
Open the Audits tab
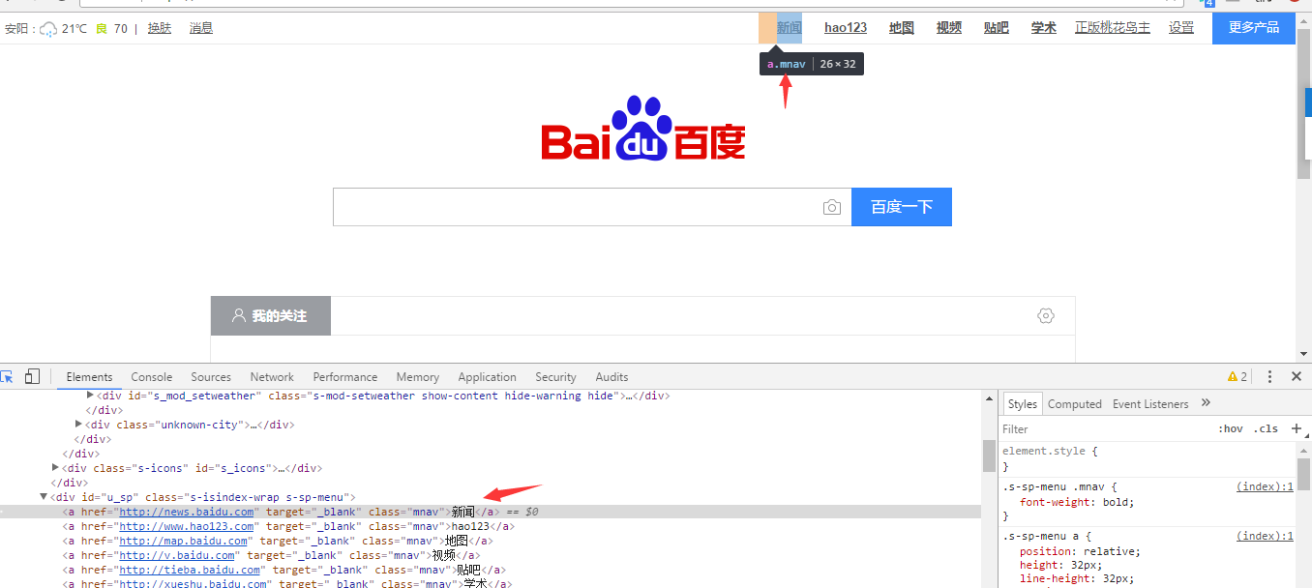pyautogui.click(x=611, y=377)
